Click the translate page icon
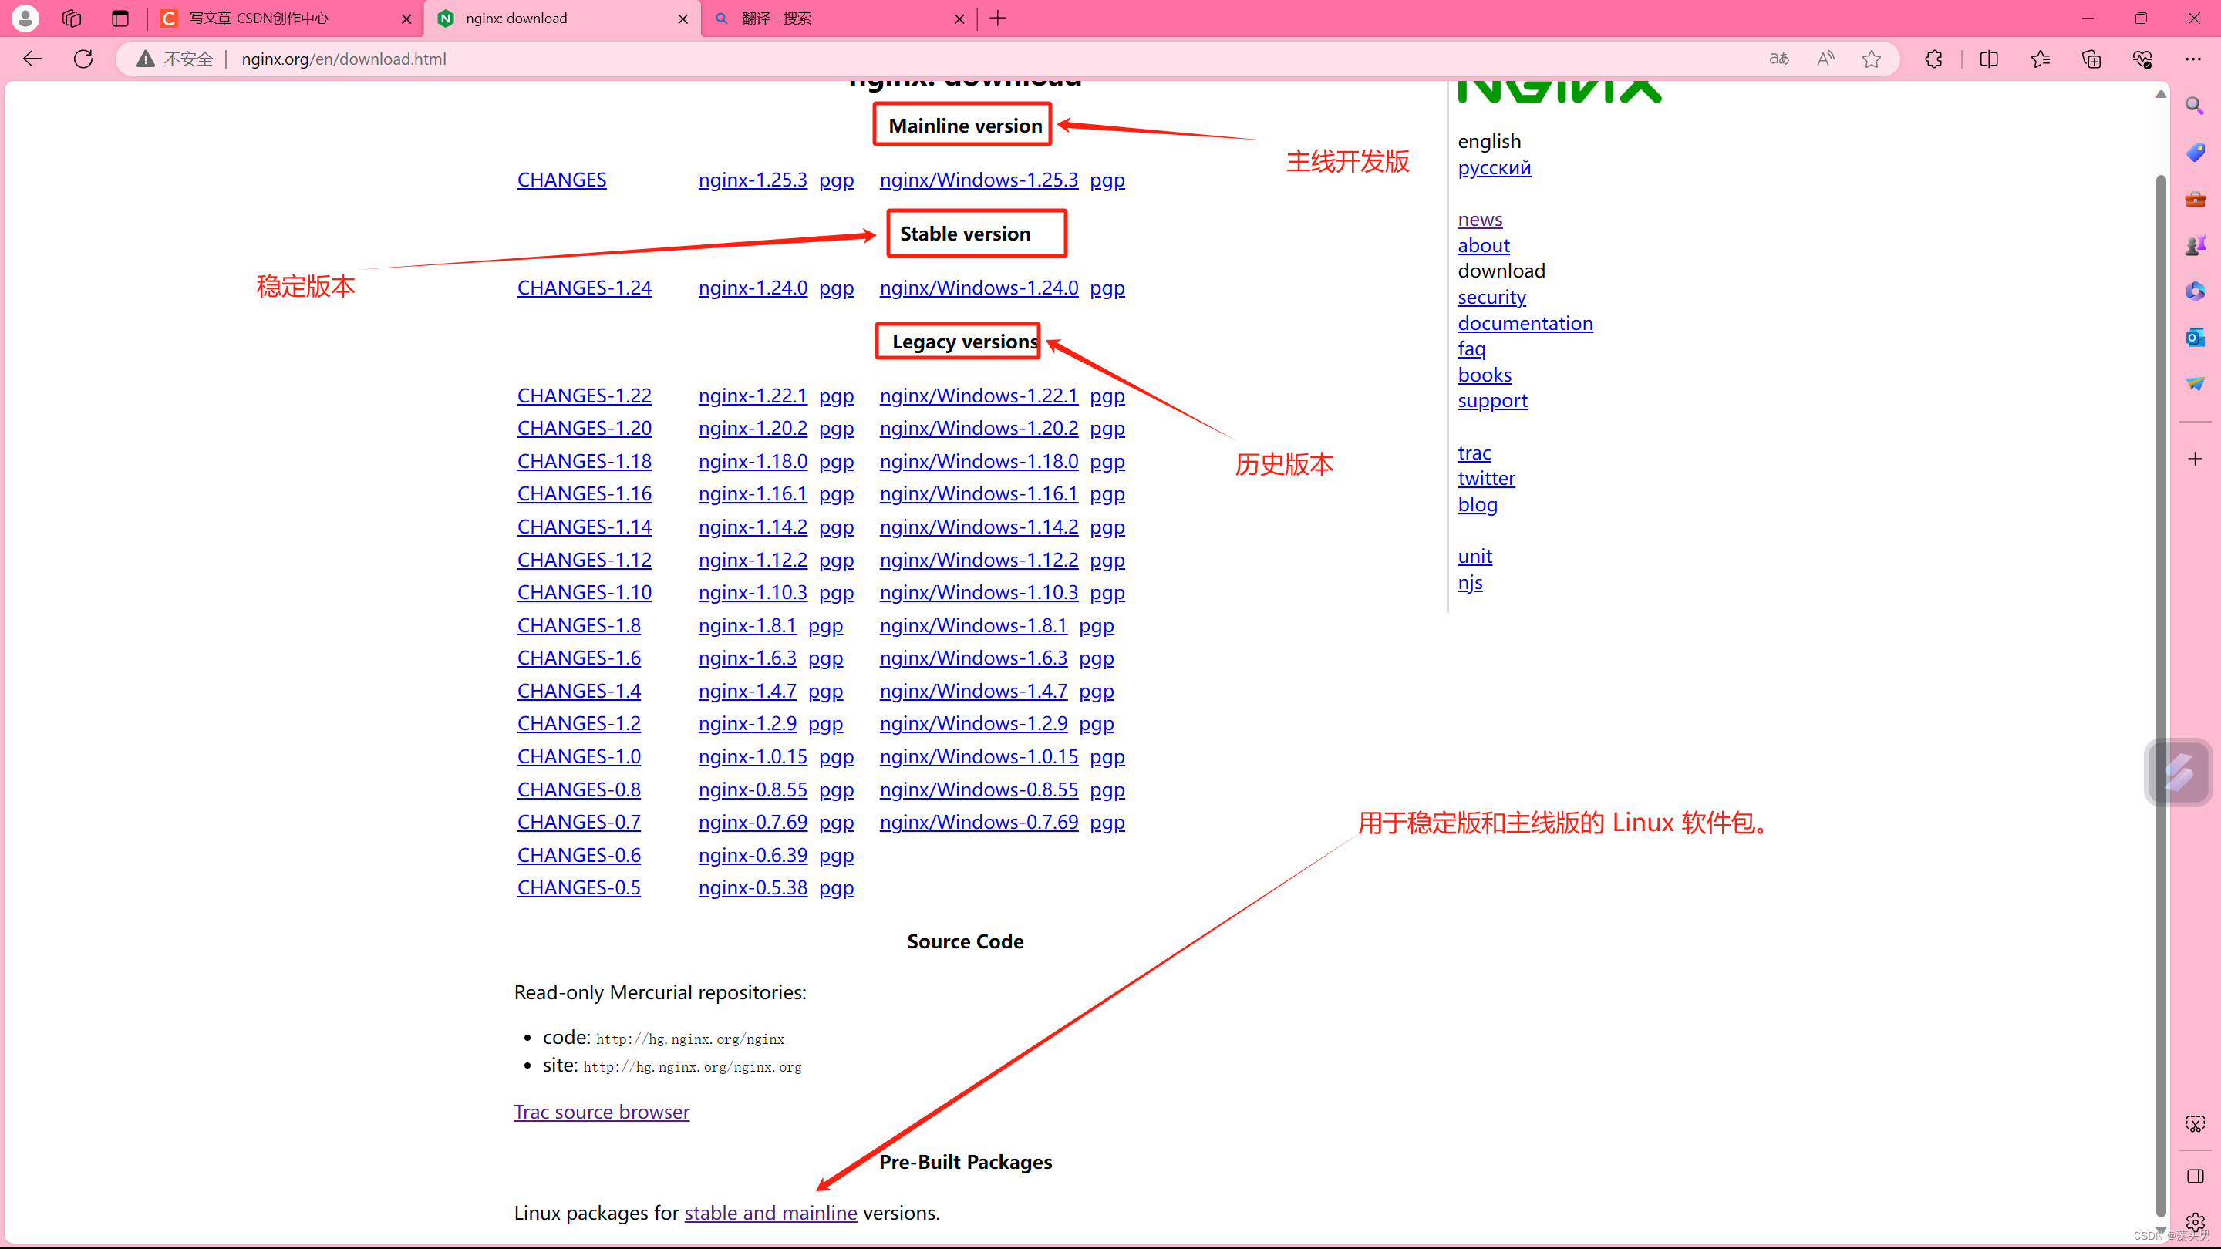The width and height of the screenshot is (2221, 1249). 1778,59
